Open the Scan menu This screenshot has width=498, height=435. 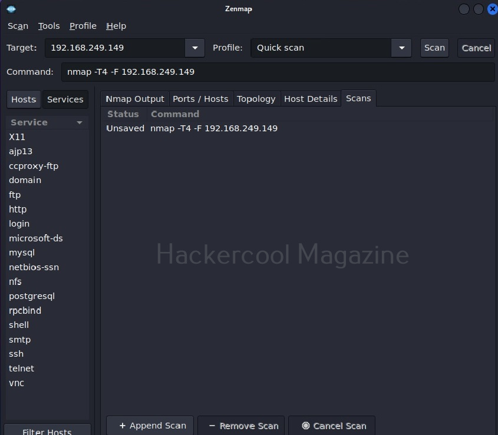click(18, 26)
